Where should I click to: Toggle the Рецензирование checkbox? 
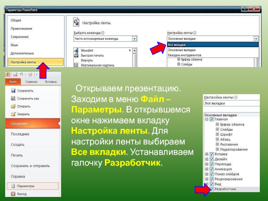coord(212,179)
